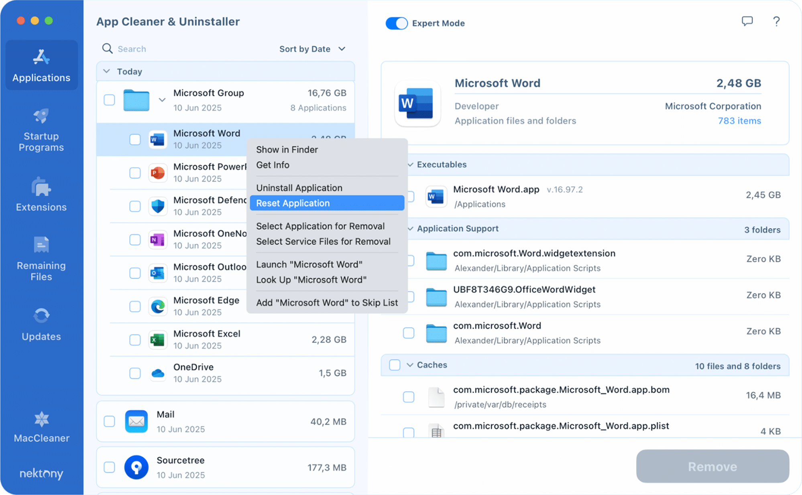This screenshot has height=495, width=802.
Task: Click the Microsoft Excel app icon
Action: coord(157,340)
